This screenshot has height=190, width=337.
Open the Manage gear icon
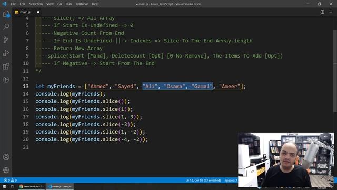[6, 170]
